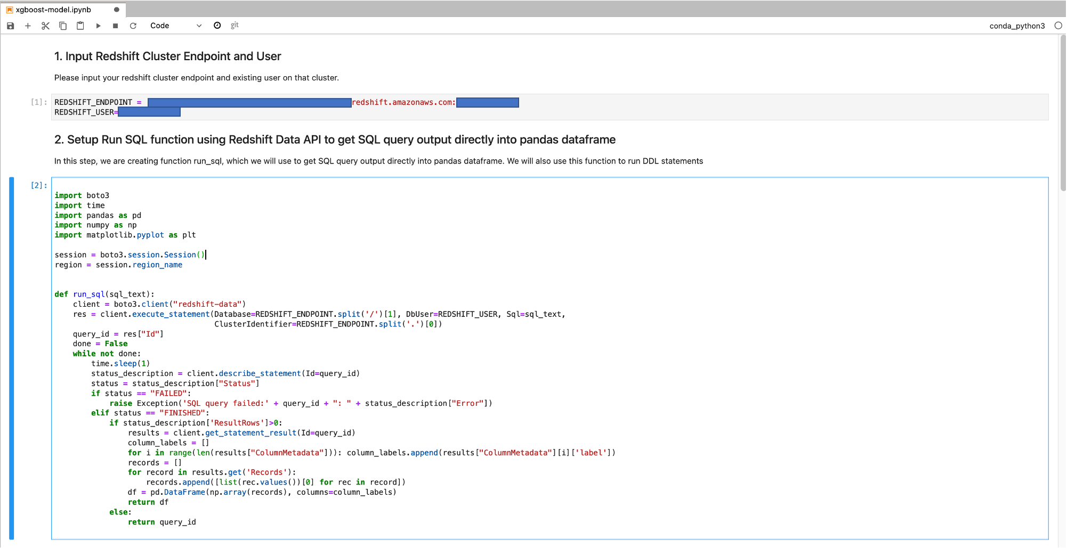Run the selected cell
Viewport: 1067px width, 548px height.
point(98,26)
